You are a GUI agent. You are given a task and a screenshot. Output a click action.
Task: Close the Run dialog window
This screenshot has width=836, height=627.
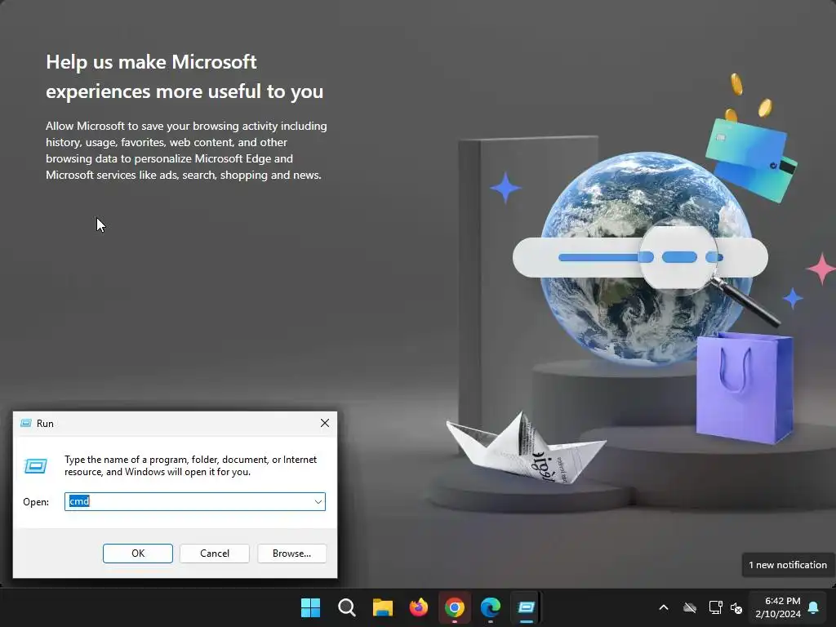[x=325, y=424]
